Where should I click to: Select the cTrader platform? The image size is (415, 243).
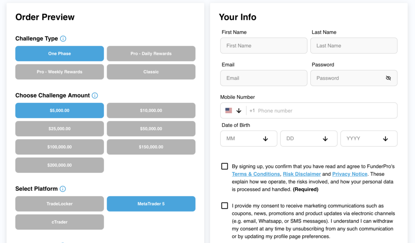pos(59,222)
